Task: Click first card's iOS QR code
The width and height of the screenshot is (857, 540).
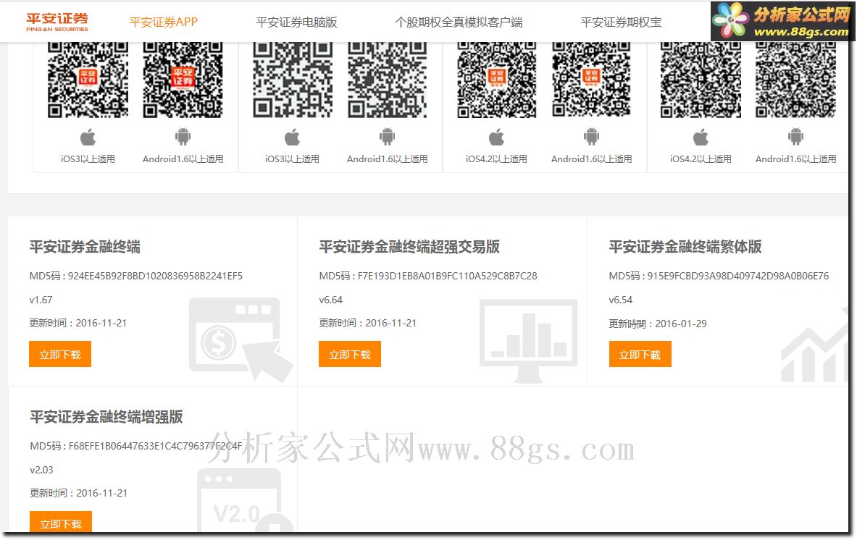Action: [88, 80]
